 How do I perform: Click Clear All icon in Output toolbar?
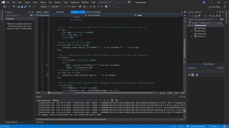(112, 100)
